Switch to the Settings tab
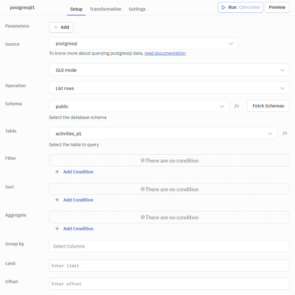295x295 pixels. pyautogui.click(x=137, y=9)
